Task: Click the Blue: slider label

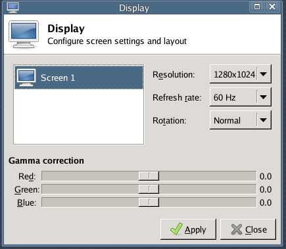Action: click(x=27, y=203)
